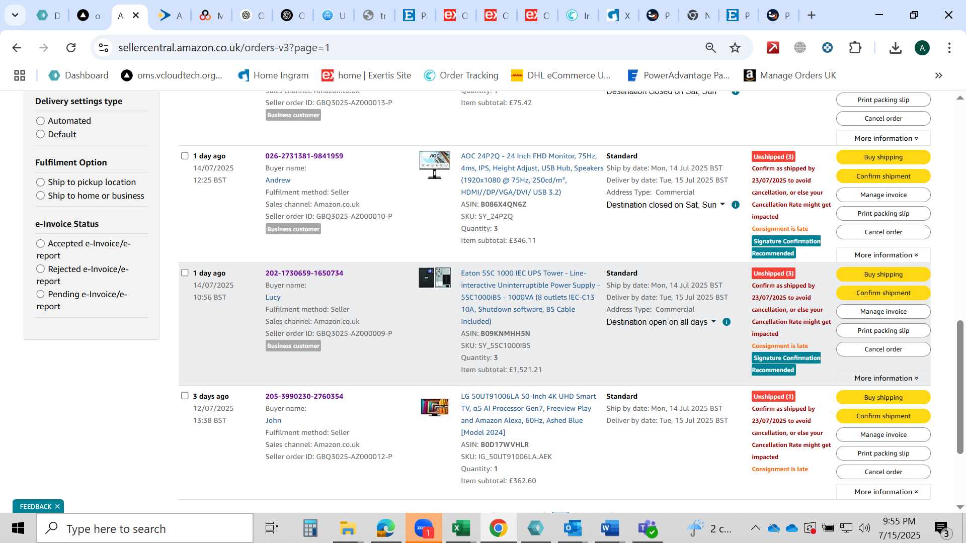This screenshot has height=543, width=966.
Task: Tick checkbox for order 205-3990230-2760354
Action: (x=185, y=396)
